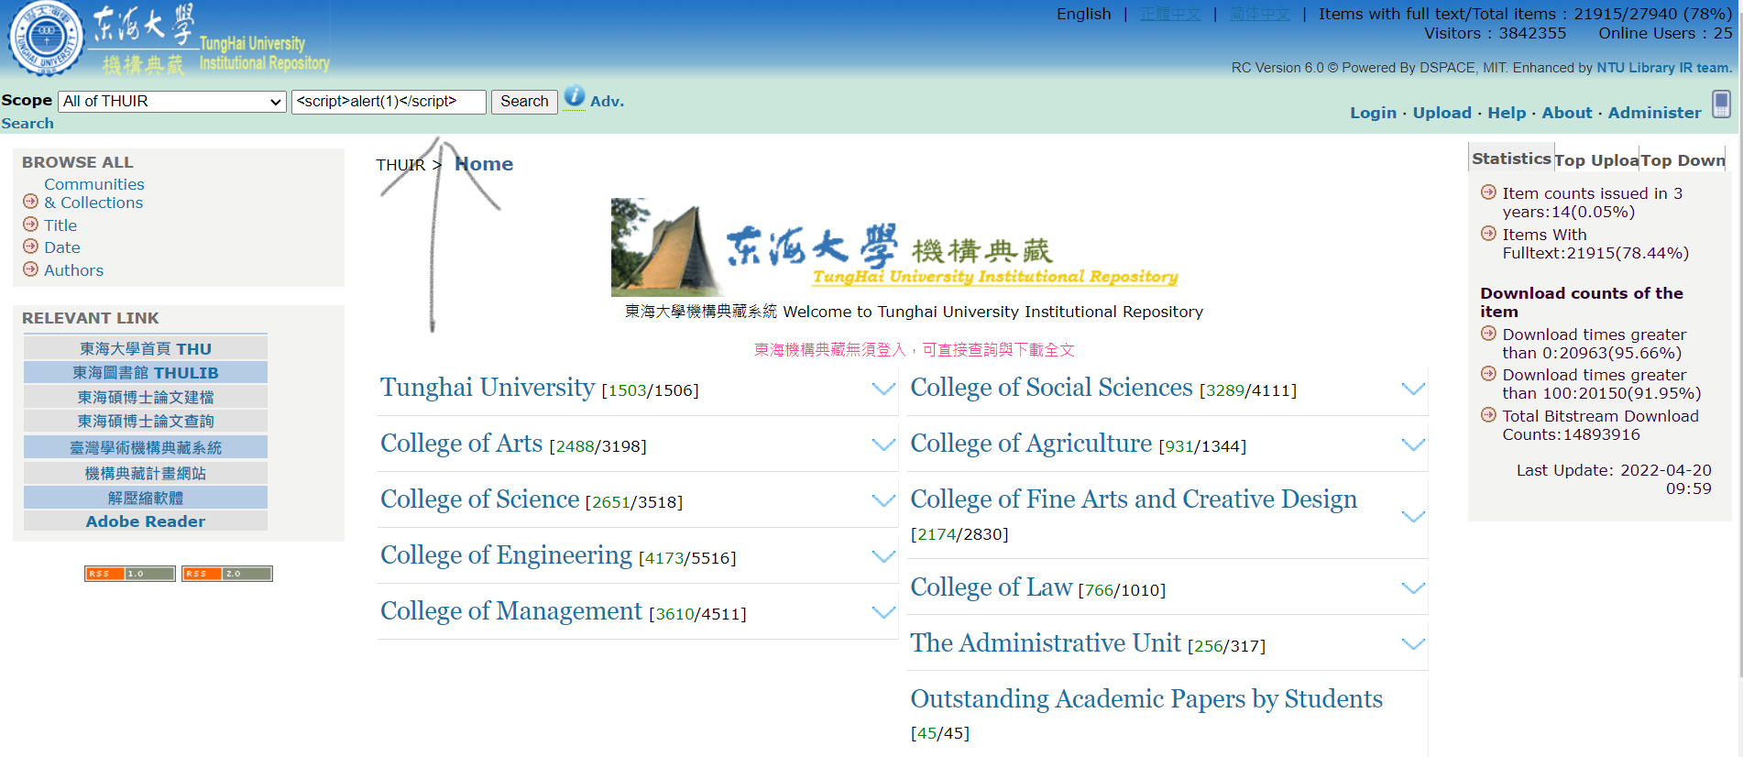The width and height of the screenshot is (1743, 757).
Task: Open the College of Management community
Action: [x=511, y=611]
